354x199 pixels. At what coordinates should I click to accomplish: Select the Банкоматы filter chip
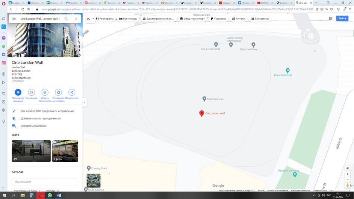pyautogui.click(x=260, y=19)
